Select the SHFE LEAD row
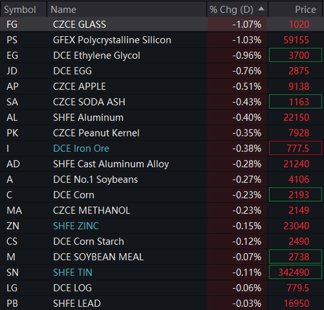Viewport: 324px width, 310px height. 162,303
